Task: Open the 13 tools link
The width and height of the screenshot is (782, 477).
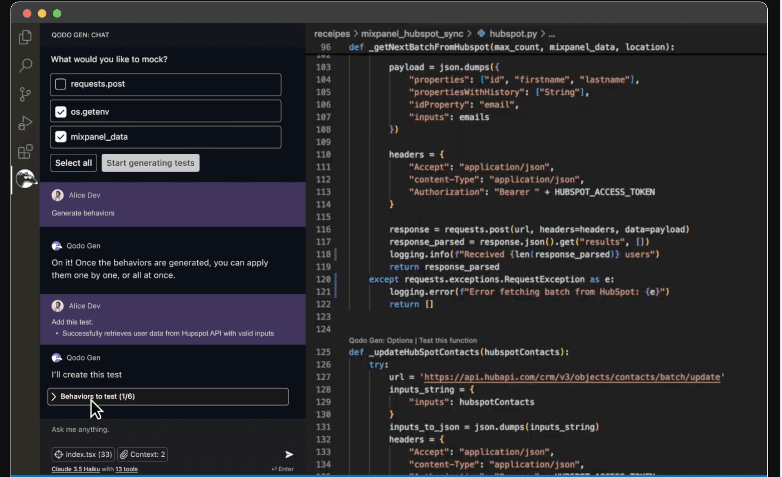Action: 126,469
